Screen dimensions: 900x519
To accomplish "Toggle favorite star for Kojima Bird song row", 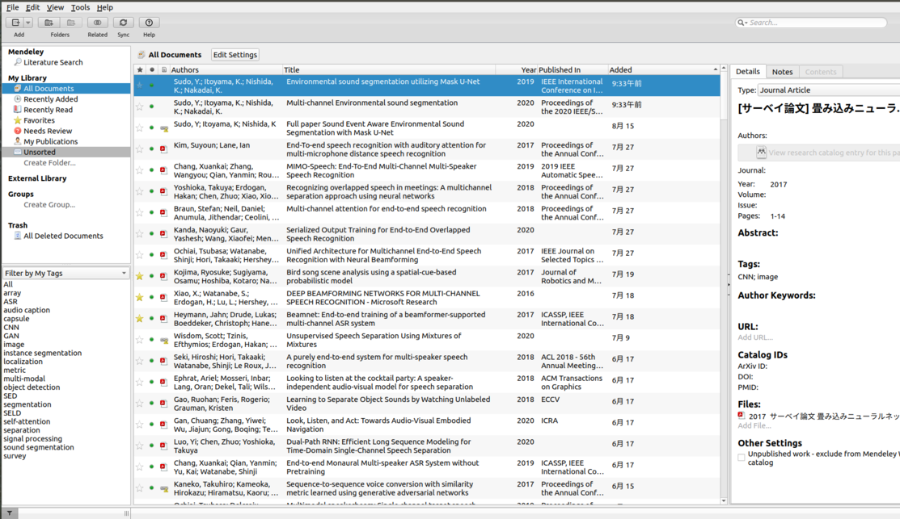I will click(139, 276).
